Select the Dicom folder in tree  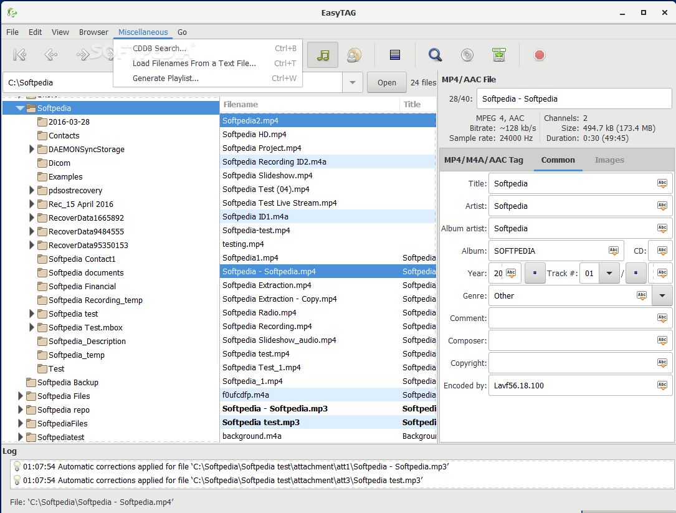(59, 163)
